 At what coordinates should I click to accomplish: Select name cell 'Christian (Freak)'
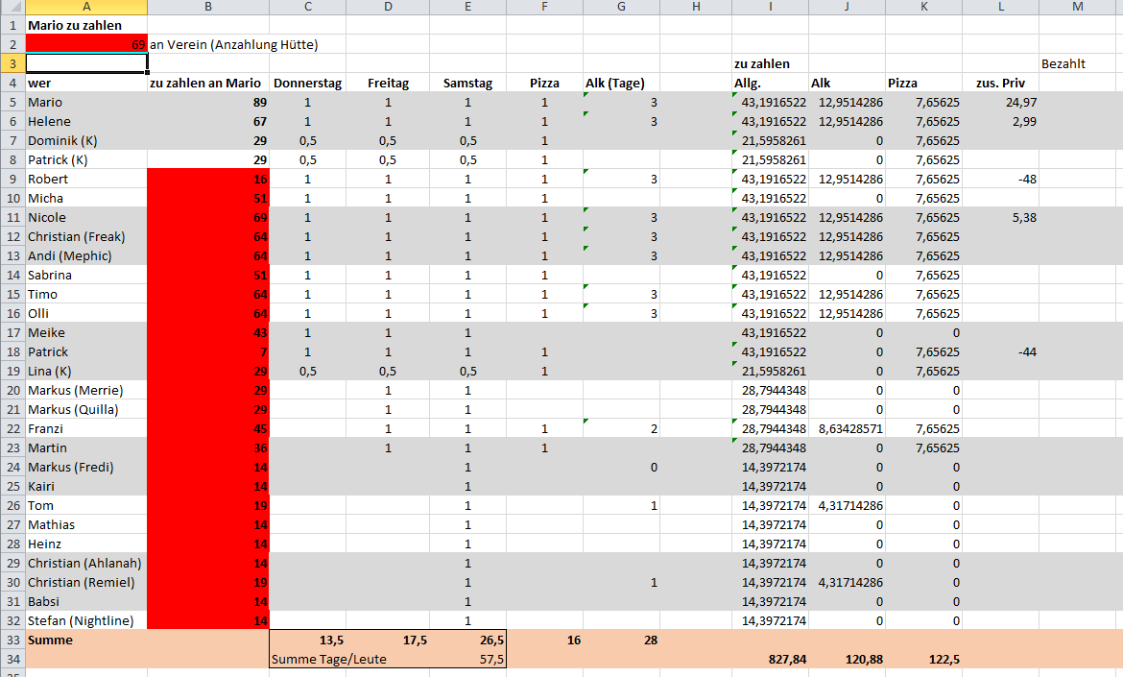(x=86, y=237)
